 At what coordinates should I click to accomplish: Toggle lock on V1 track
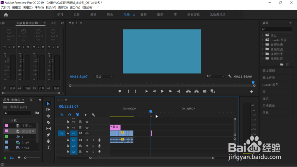(68, 133)
